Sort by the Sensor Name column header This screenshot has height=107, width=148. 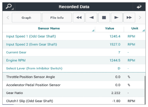pyautogui.click(x=49, y=28)
